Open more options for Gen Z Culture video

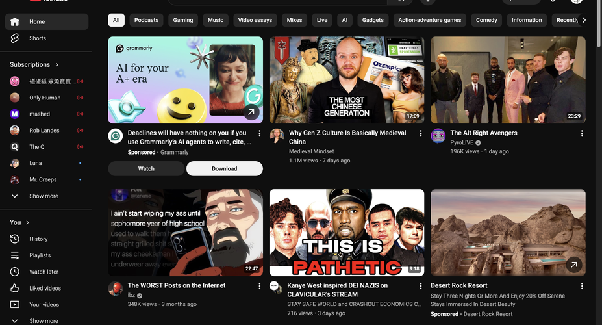coord(421,133)
